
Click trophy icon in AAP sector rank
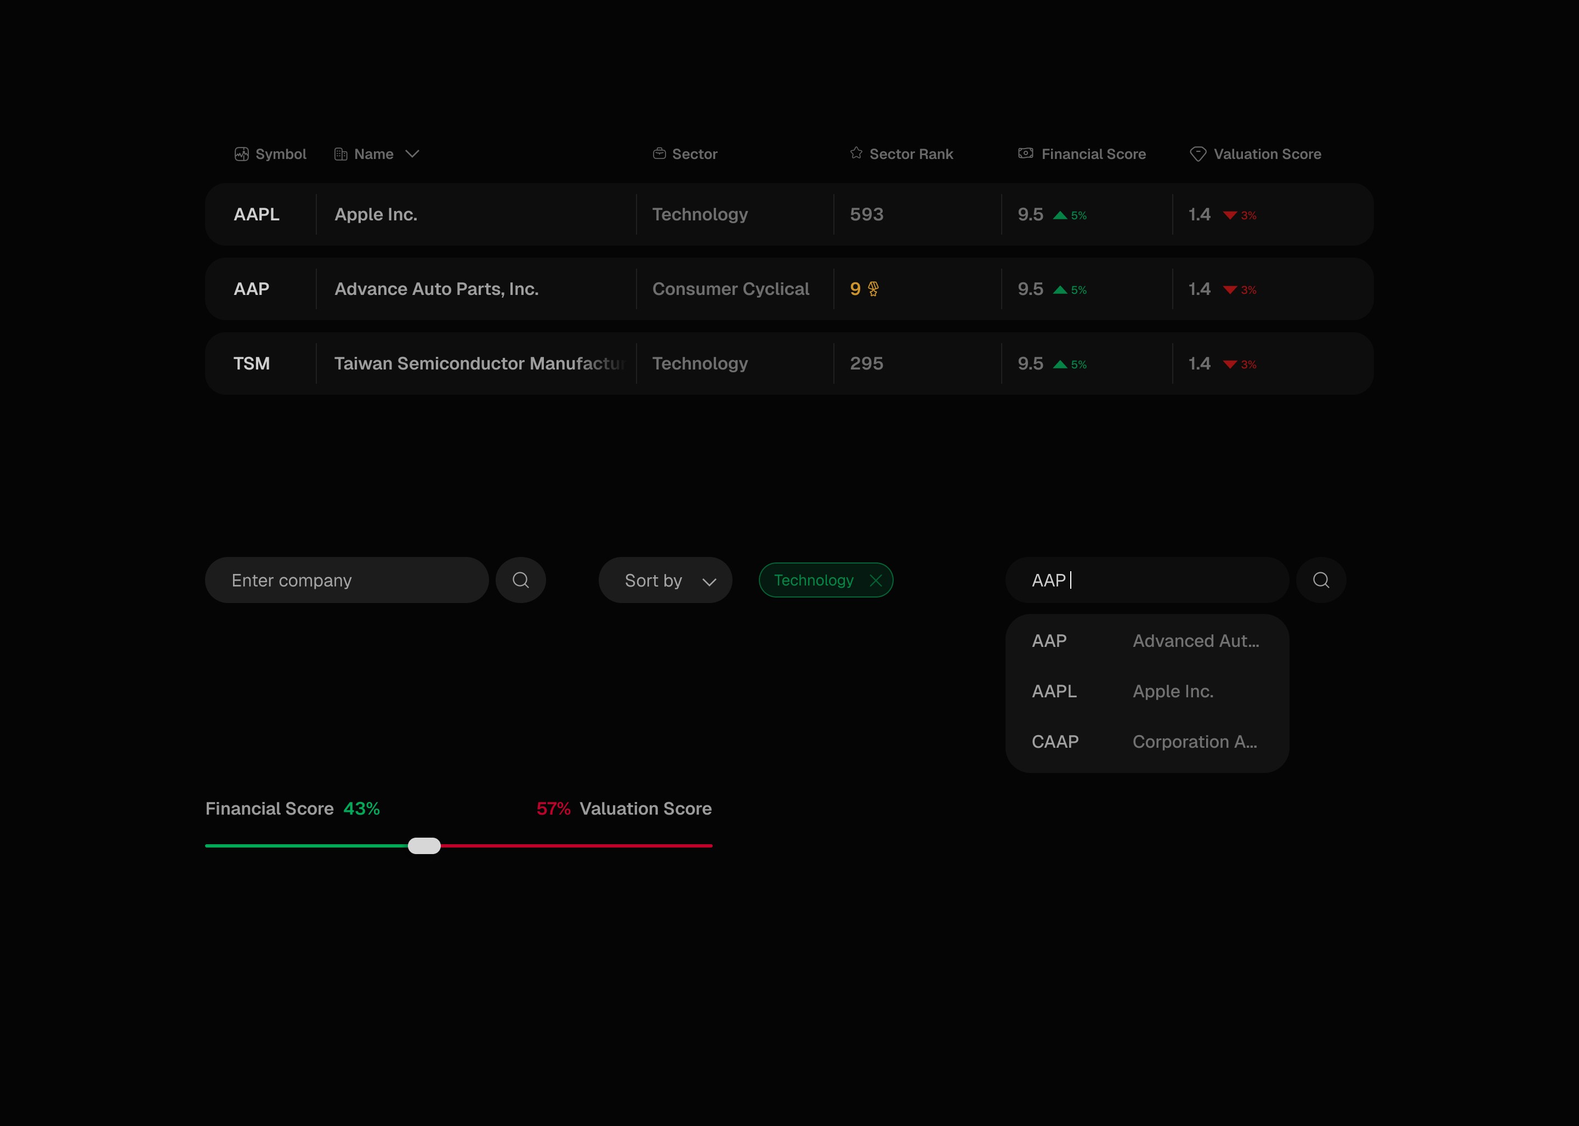(x=873, y=289)
